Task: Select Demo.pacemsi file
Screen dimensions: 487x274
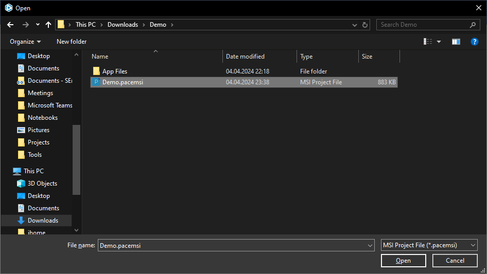Action: pos(244,82)
